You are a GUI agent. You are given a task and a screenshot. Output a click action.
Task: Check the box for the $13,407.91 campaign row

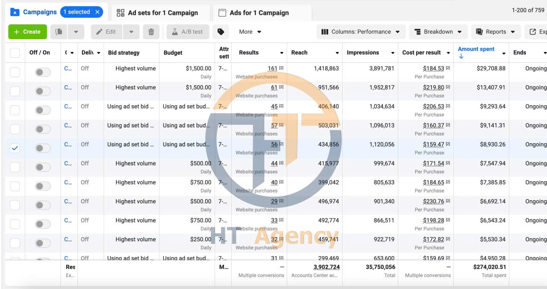point(15,91)
